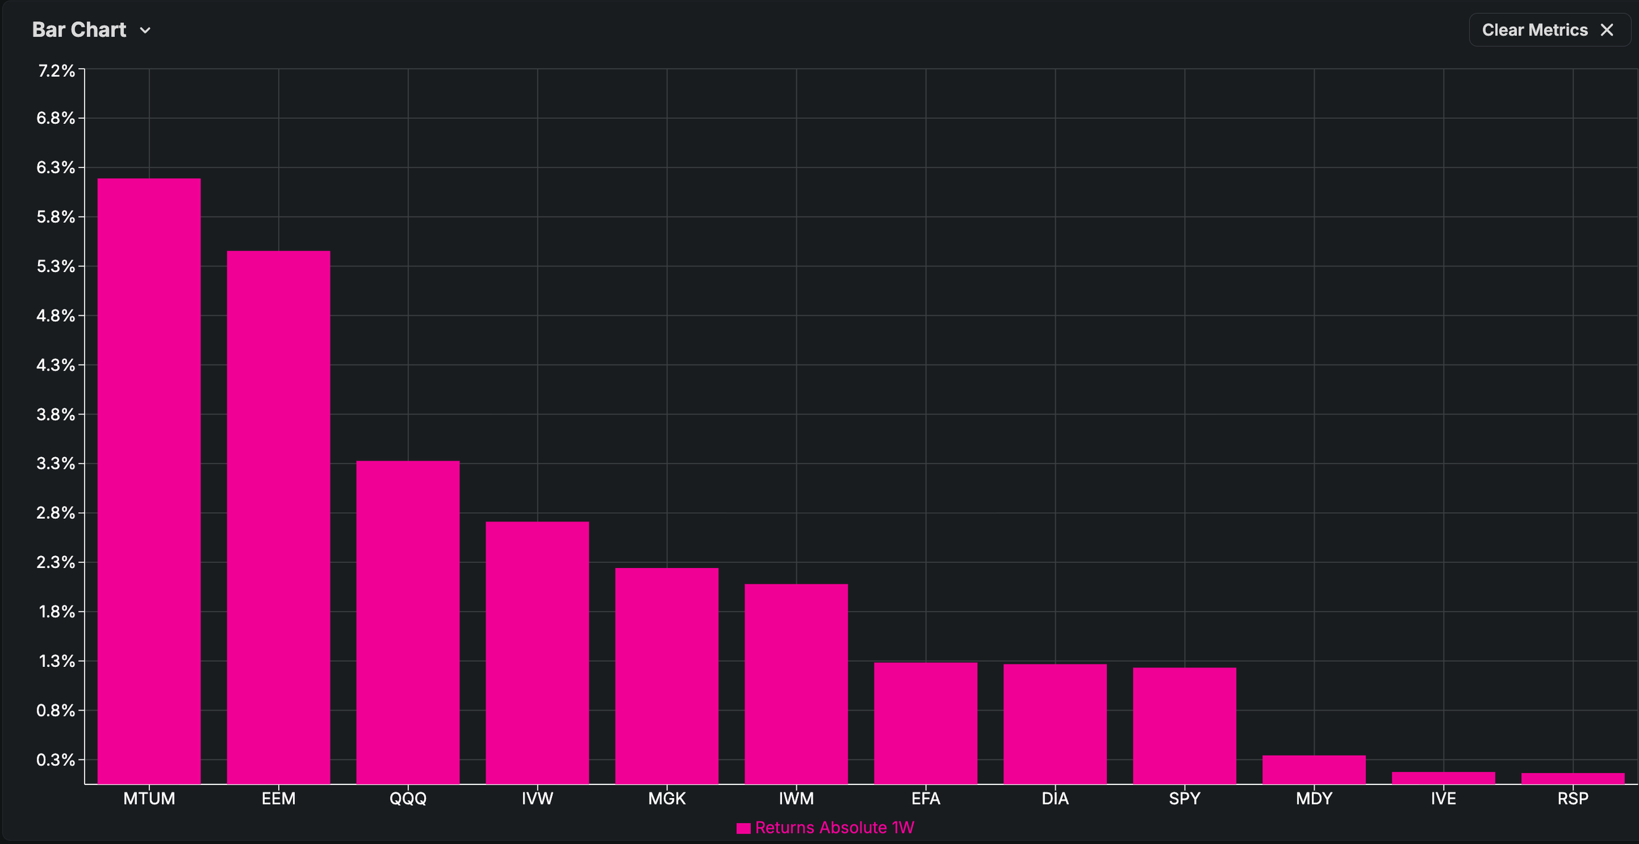Click the short RSP bar
The height and width of the screenshot is (844, 1639).
(x=1573, y=778)
